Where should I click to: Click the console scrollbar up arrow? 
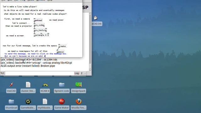tap(90, 14)
